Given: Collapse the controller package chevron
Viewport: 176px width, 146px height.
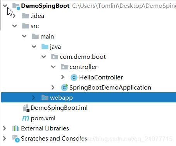Looking at the screenshot, I should 53,67.
